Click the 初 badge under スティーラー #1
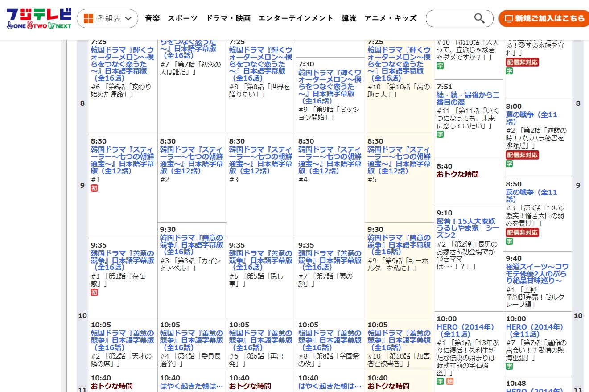This screenshot has height=392, width=589. point(94,188)
